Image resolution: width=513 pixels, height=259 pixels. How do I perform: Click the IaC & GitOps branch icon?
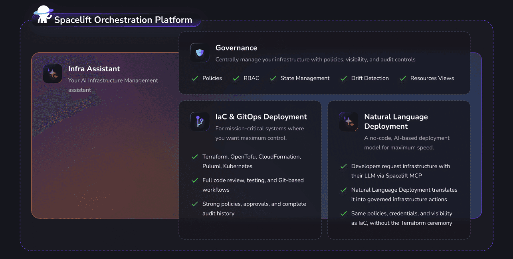200,122
